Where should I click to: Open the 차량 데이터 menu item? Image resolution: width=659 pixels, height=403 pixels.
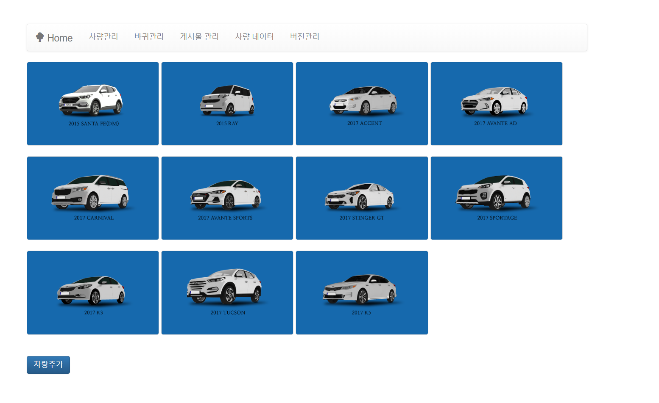tap(254, 37)
